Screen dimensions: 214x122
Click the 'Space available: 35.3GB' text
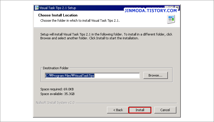click(x=57, y=94)
